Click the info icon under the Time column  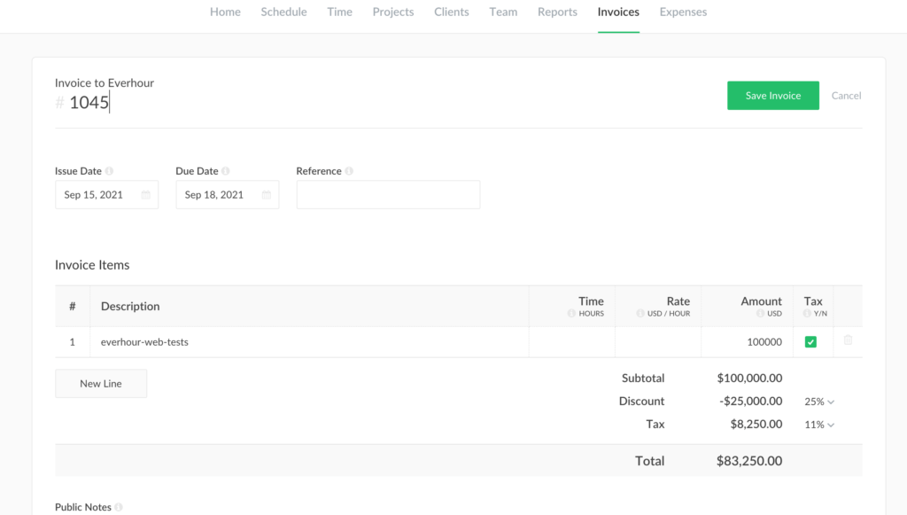(572, 314)
